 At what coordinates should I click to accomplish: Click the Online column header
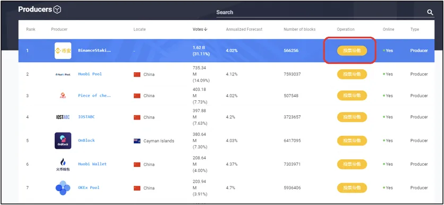tap(389, 29)
